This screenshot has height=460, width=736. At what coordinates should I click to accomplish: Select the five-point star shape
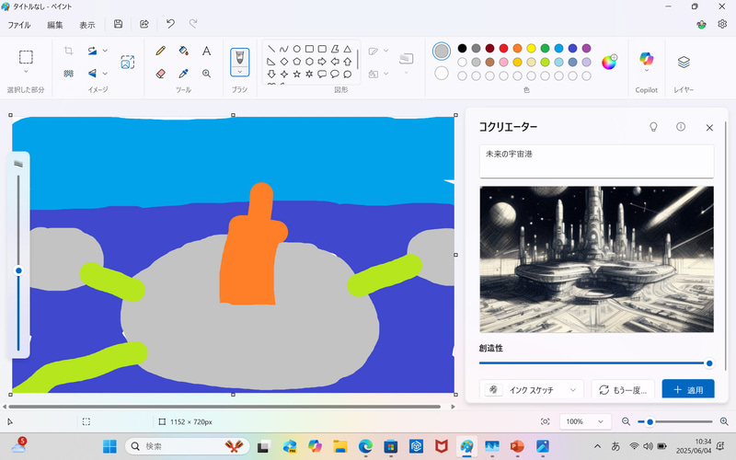click(296, 74)
